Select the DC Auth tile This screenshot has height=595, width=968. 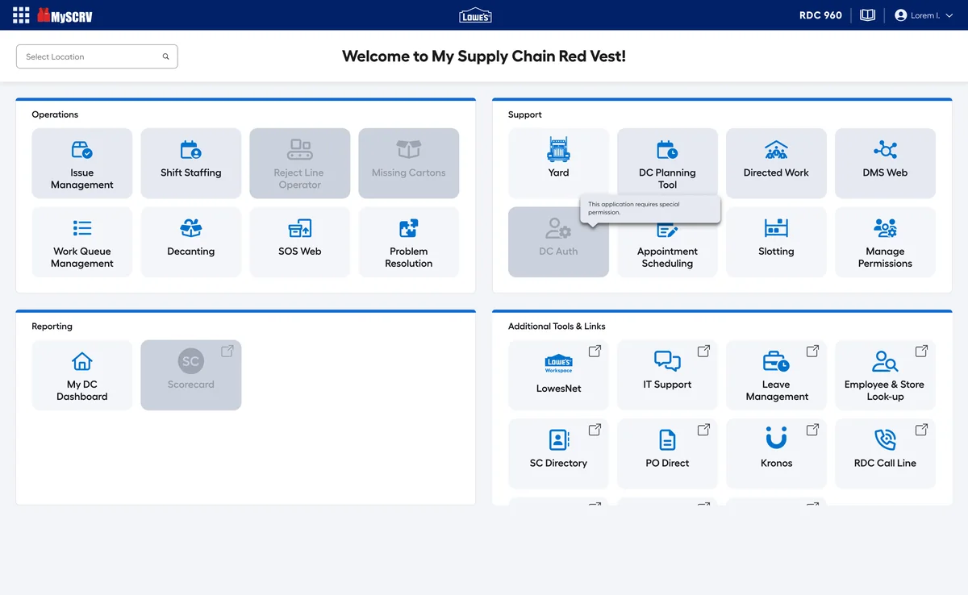point(558,242)
